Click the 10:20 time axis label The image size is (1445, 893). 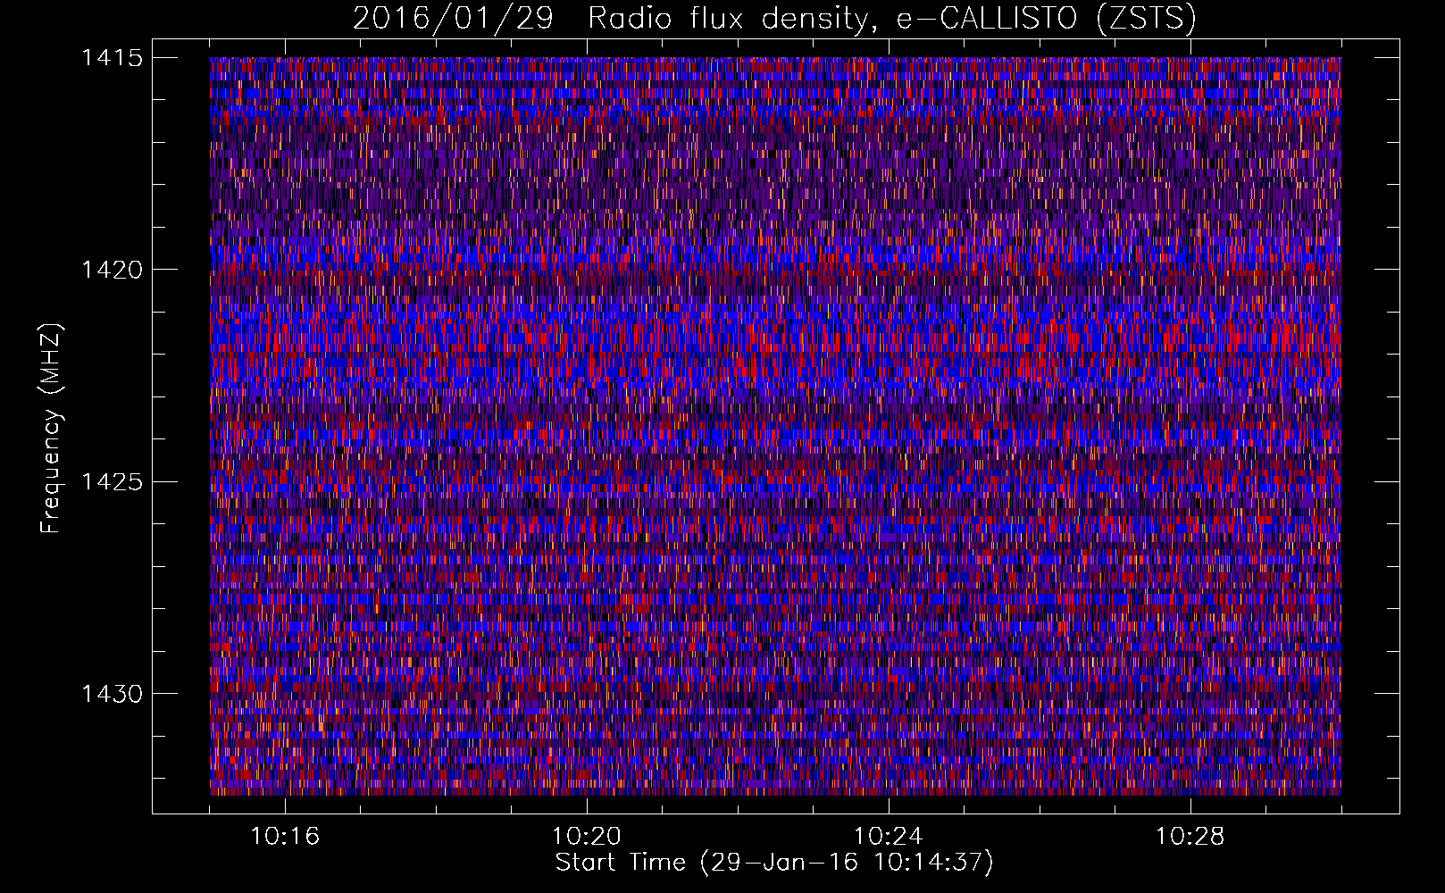click(587, 837)
